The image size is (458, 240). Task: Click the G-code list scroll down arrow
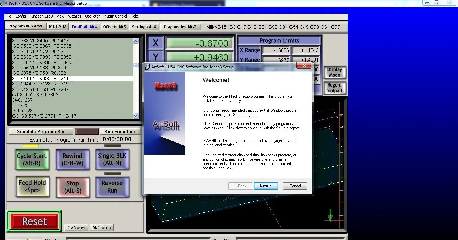(135, 116)
